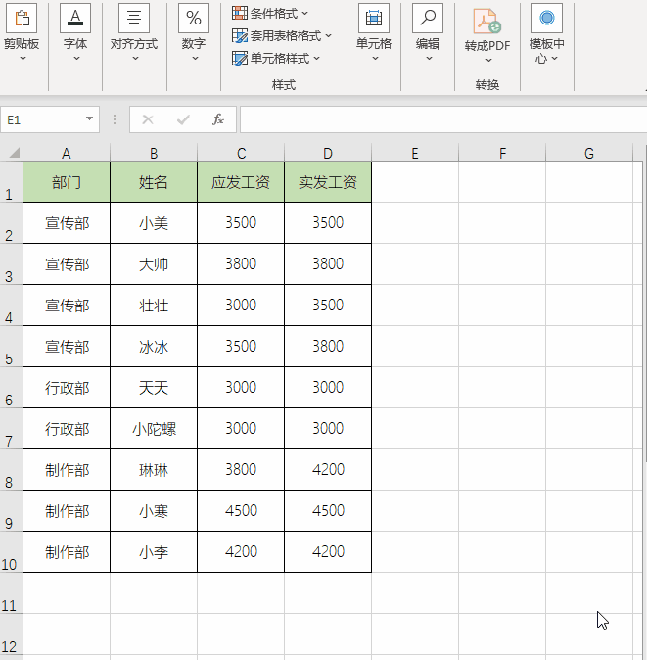Expand the 对齐方式 chevron below its label
Viewport: 647px width, 660px height.
coord(135,59)
